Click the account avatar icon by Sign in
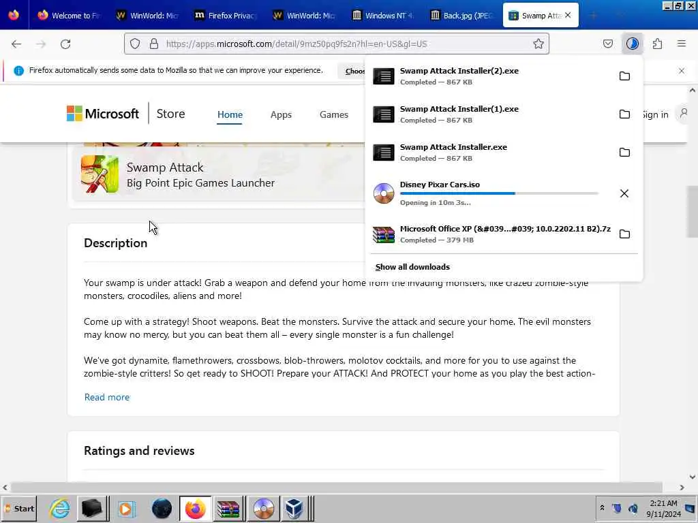The image size is (698, 523). [x=684, y=114]
